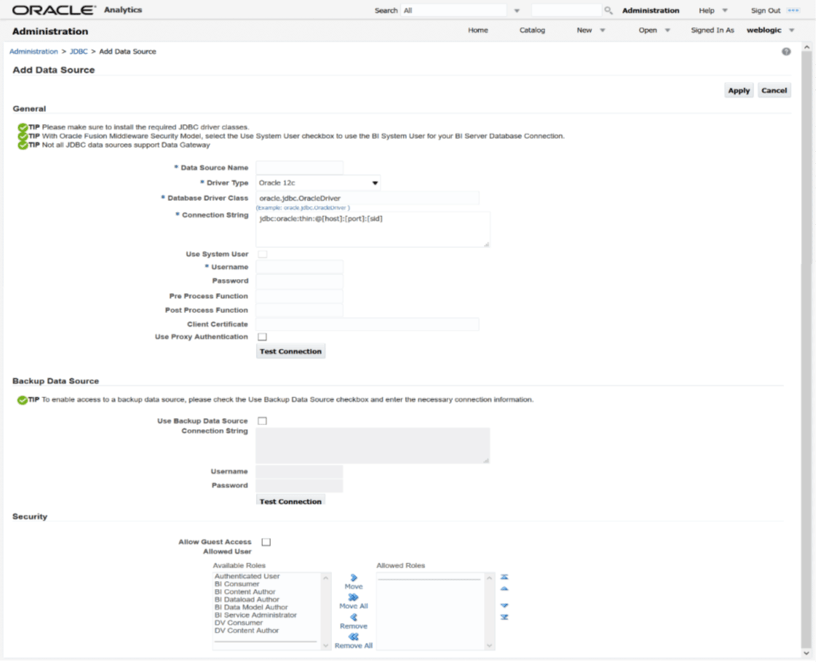Screen dimensions: 816x662
Task: Focus the General section Password field
Action: (300, 281)
